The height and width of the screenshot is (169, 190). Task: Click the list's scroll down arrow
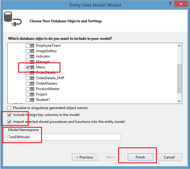[x=179, y=101]
